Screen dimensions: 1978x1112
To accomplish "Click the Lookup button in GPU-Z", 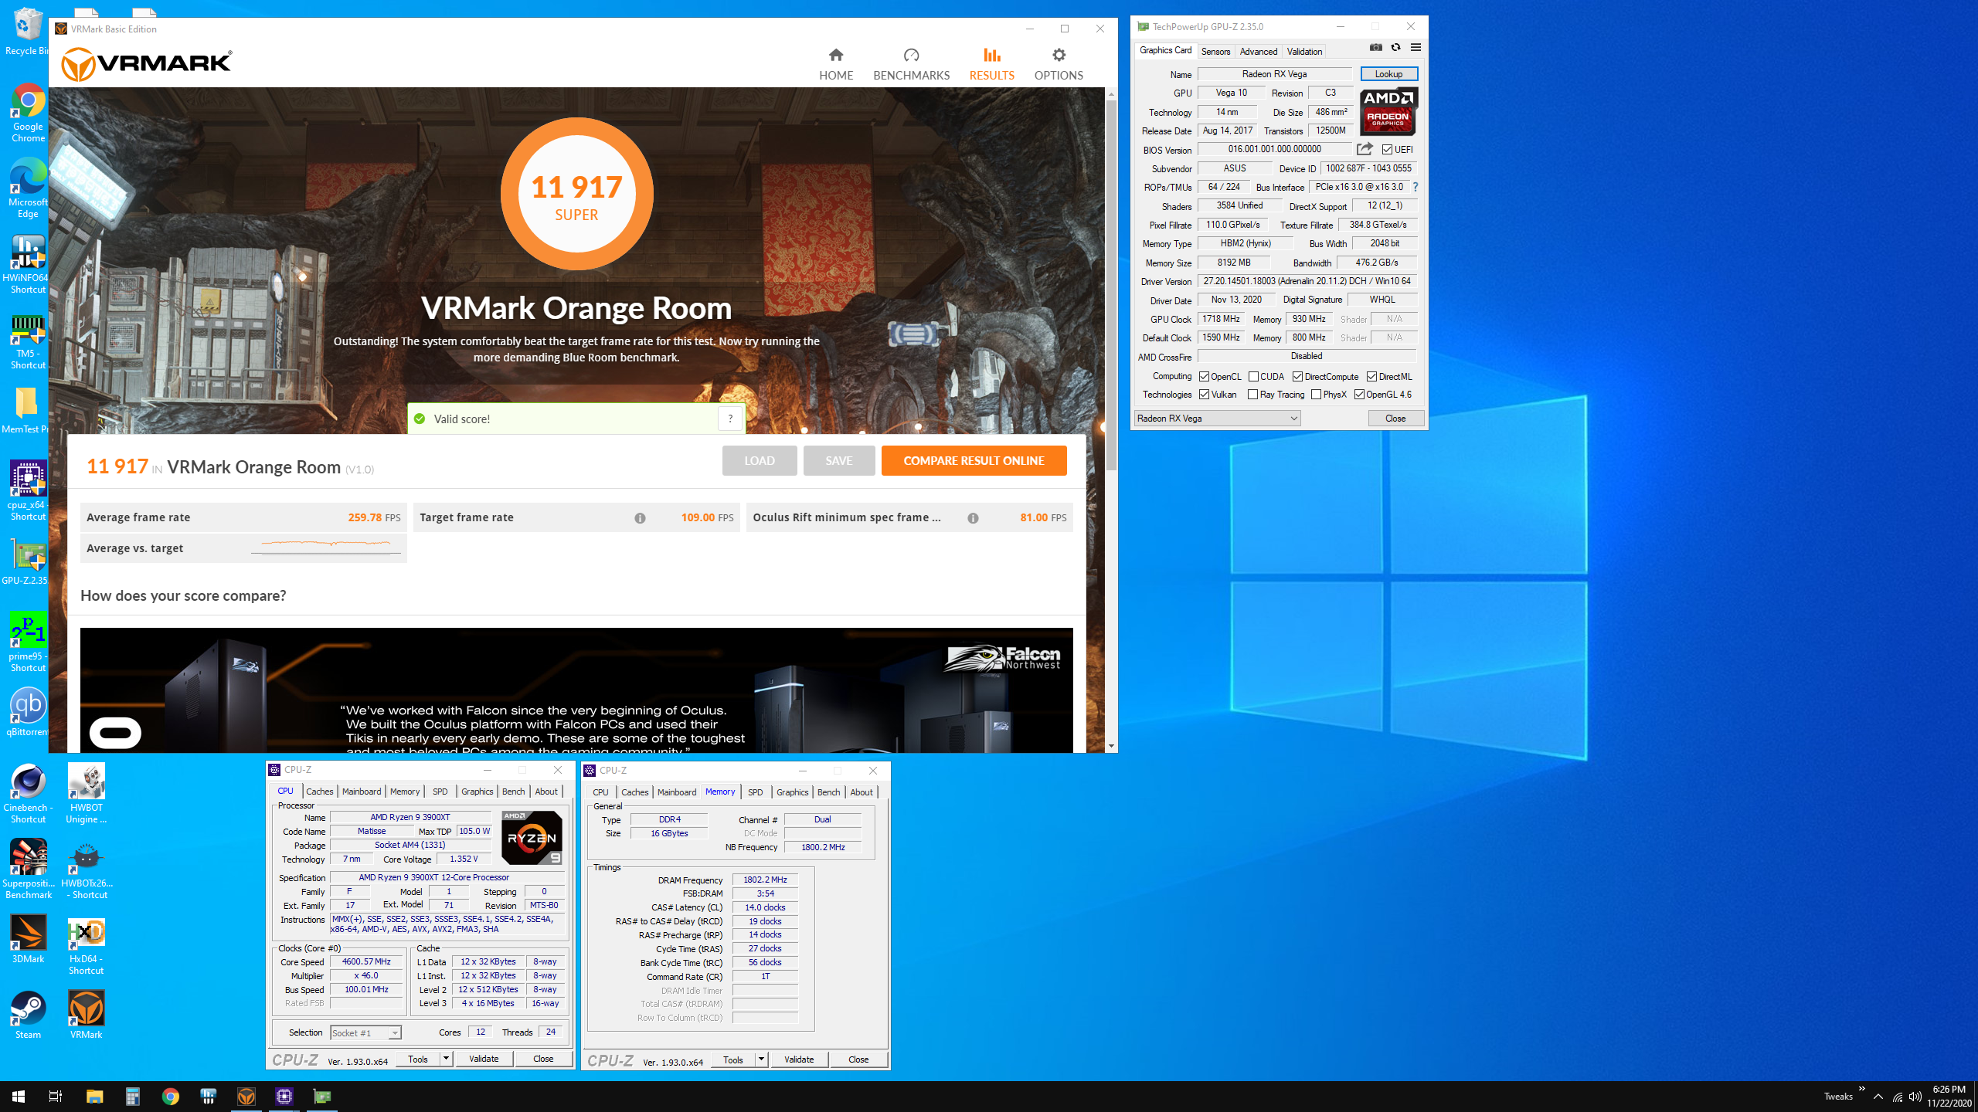I will [x=1388, y=74].
